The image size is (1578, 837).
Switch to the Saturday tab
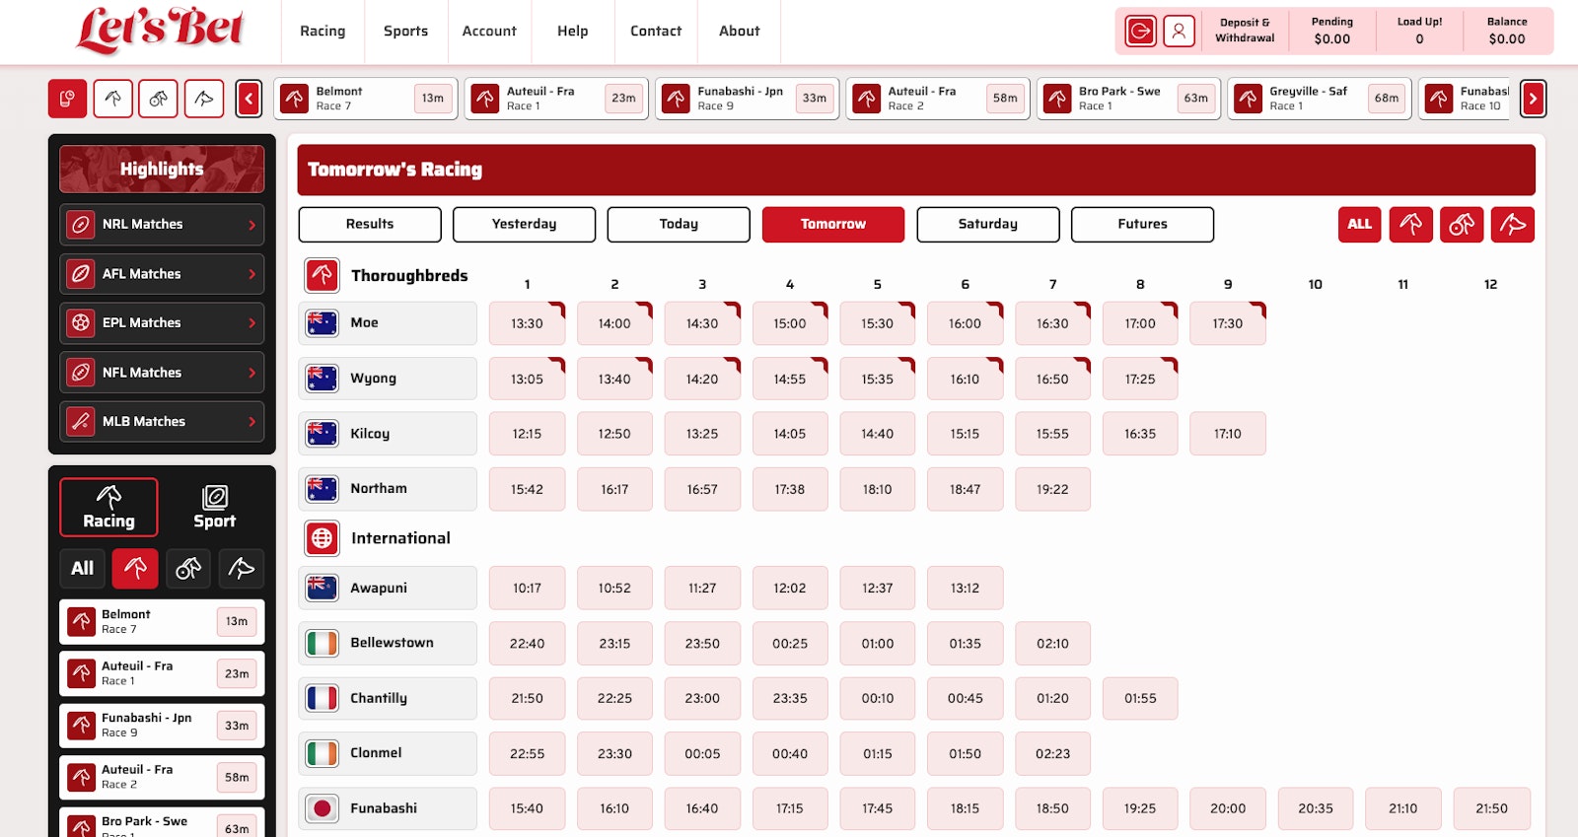(x=987, y=225)
